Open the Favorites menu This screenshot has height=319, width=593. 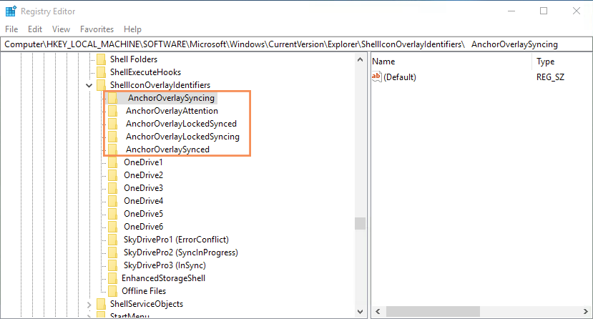click(97, 29)
